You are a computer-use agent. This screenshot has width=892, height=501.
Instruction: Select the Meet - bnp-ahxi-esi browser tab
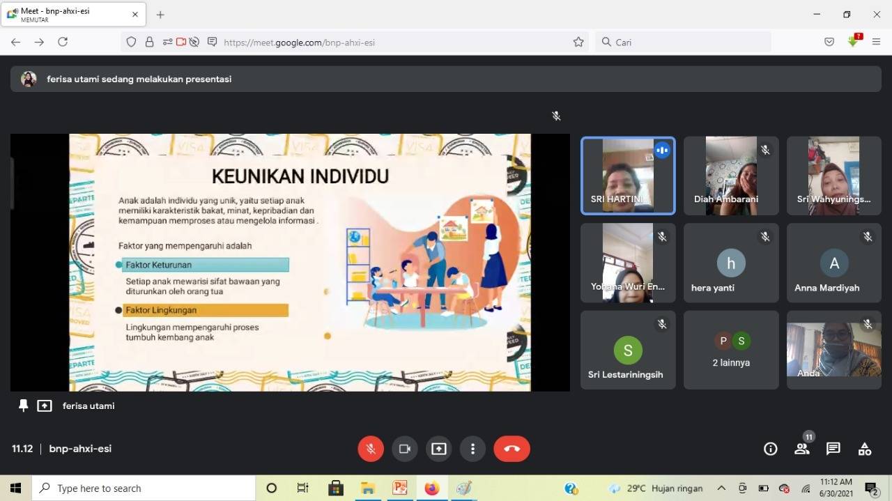70,15
